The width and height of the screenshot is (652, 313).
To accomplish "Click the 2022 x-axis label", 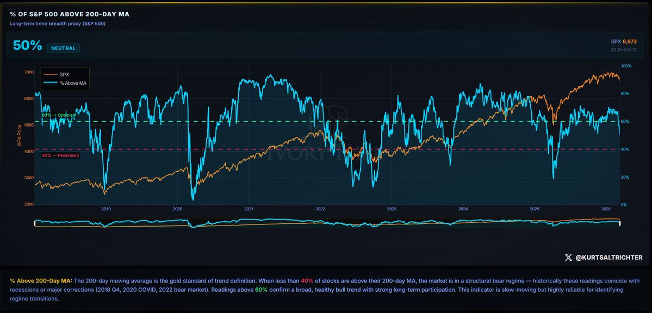I will (x=320, y=209).
